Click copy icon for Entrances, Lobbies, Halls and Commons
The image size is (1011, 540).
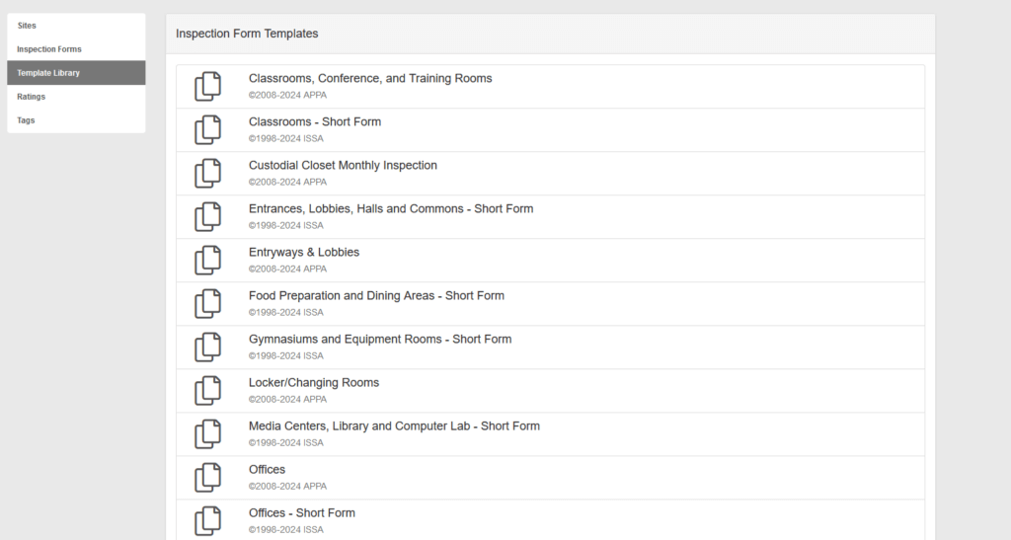[207, 217]
